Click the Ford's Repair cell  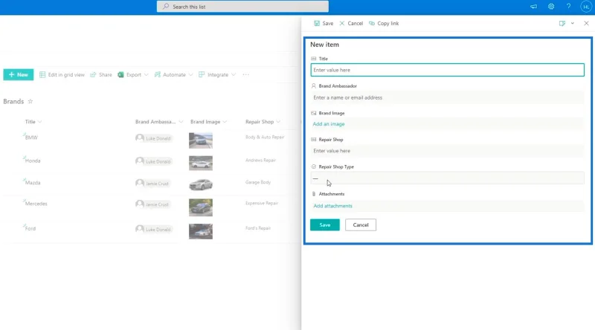click(258, 228)
